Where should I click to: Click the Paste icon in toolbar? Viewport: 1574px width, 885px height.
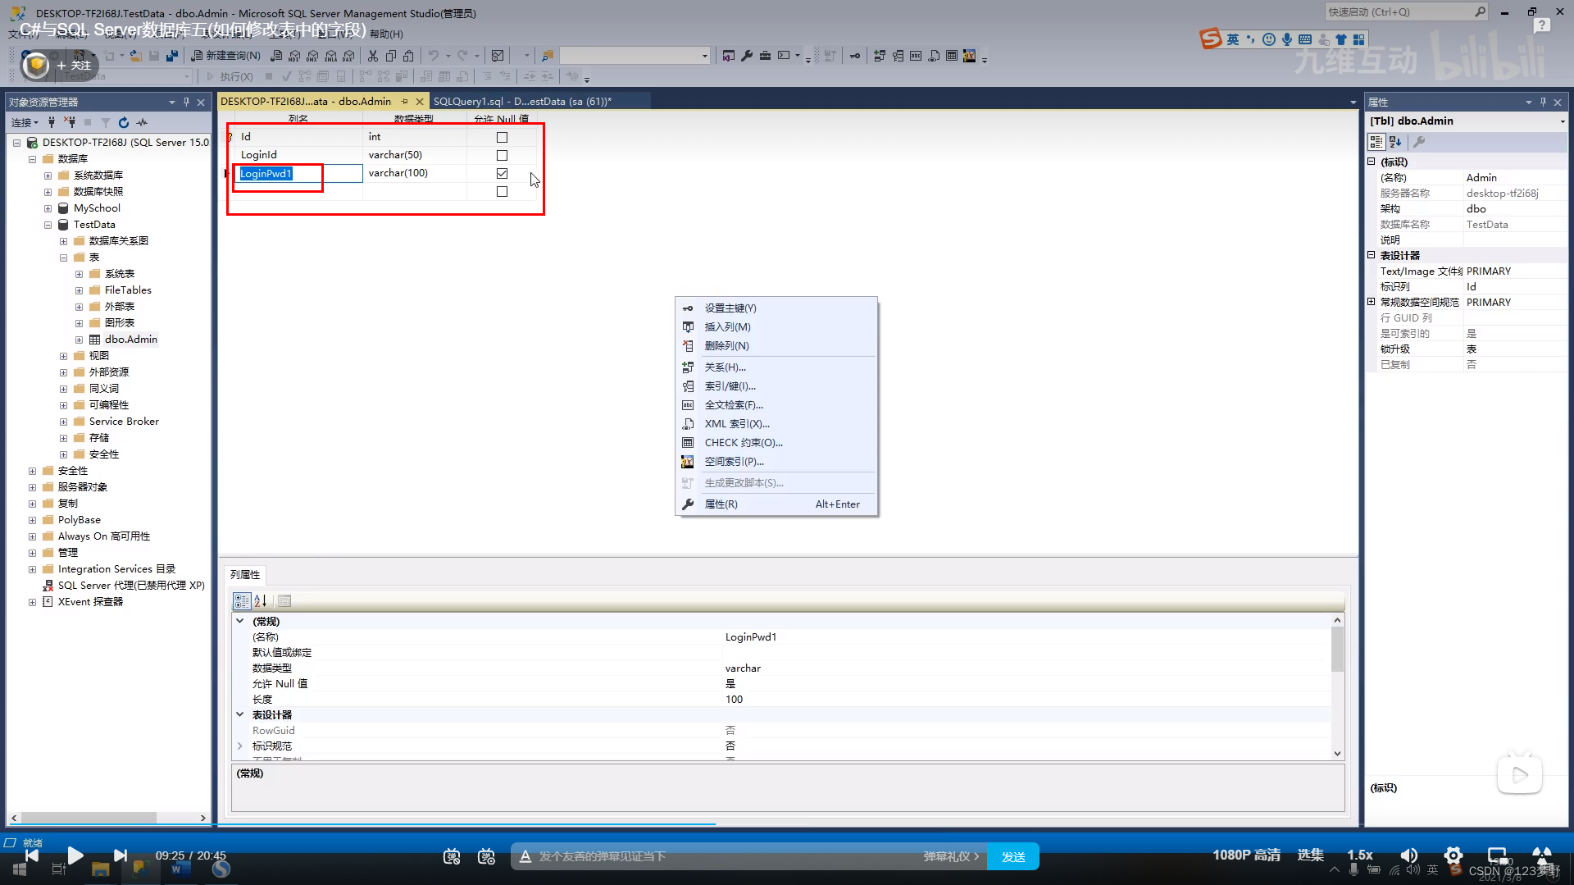[409, 56]
